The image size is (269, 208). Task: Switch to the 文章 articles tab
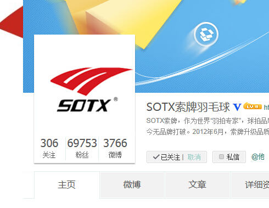pos(197,185)
